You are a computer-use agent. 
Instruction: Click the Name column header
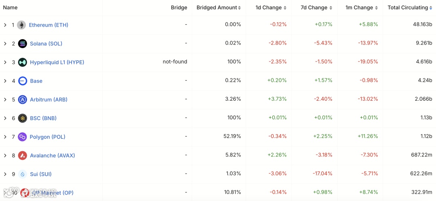(10, 8)
